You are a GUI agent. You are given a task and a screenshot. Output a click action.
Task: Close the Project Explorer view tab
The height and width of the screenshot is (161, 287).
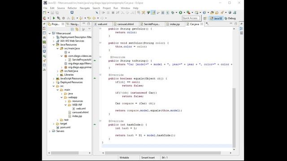pyautogui.click(x=63, y=24)
